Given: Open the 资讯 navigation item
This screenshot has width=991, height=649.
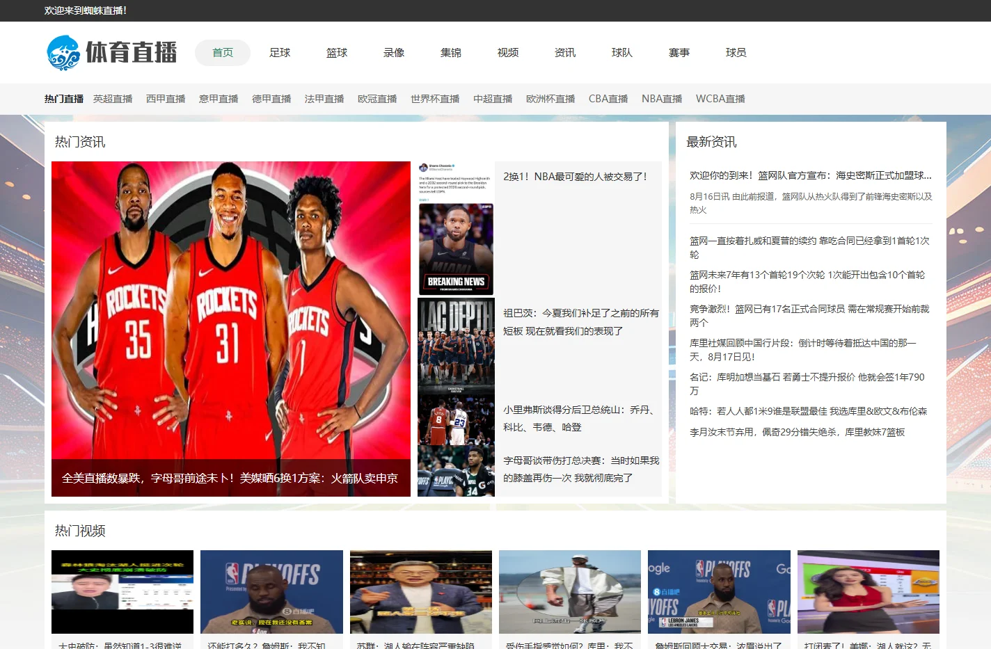Looking at the screenshot, I should click(x=565, y=53).
